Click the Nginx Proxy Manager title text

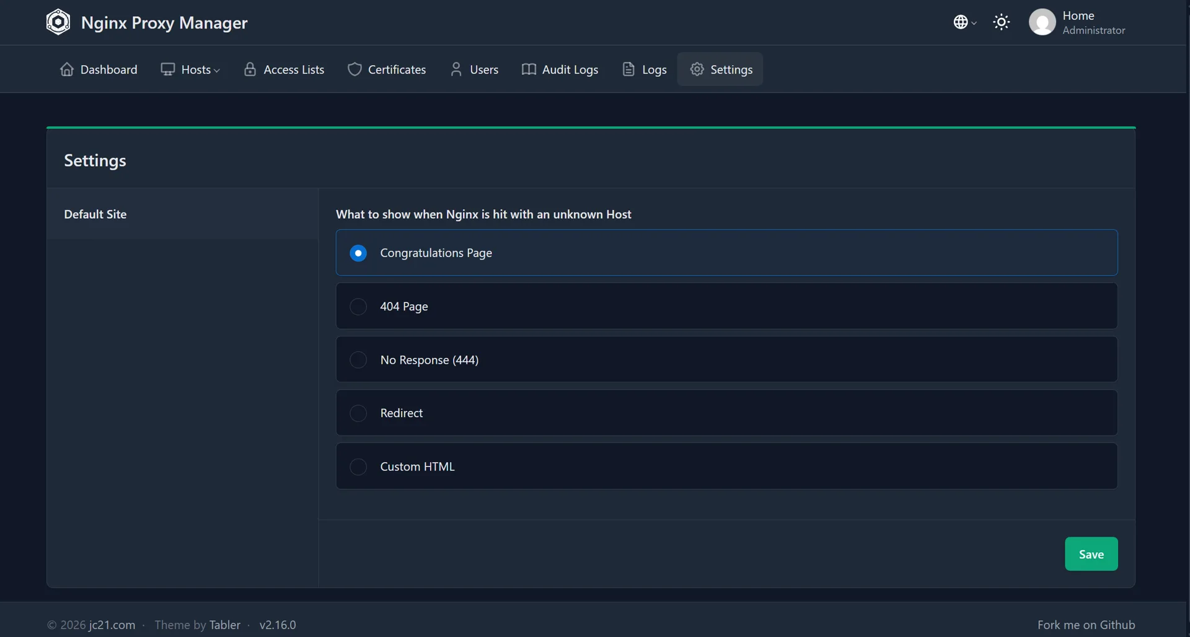coord(164,23)
